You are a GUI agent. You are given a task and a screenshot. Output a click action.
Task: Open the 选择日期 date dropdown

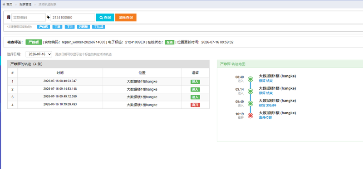(x=39, y=54)
